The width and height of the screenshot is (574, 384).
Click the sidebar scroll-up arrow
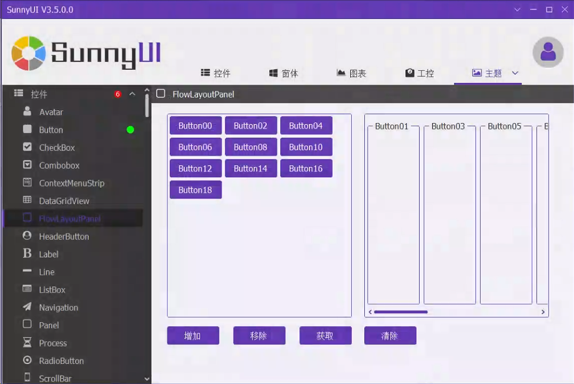(x=147, y=89)
